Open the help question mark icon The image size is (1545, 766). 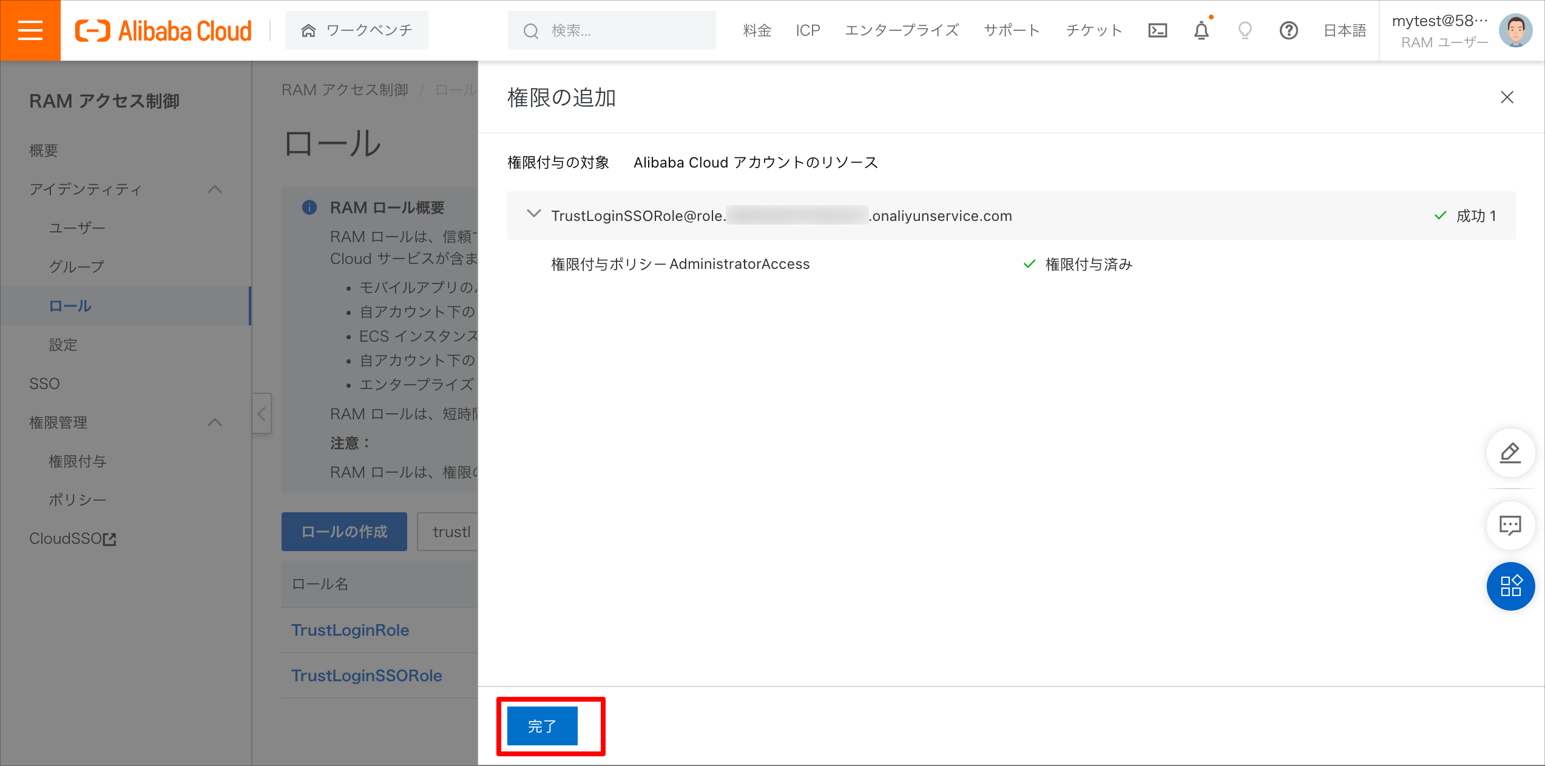click(x=1289, y=30)
